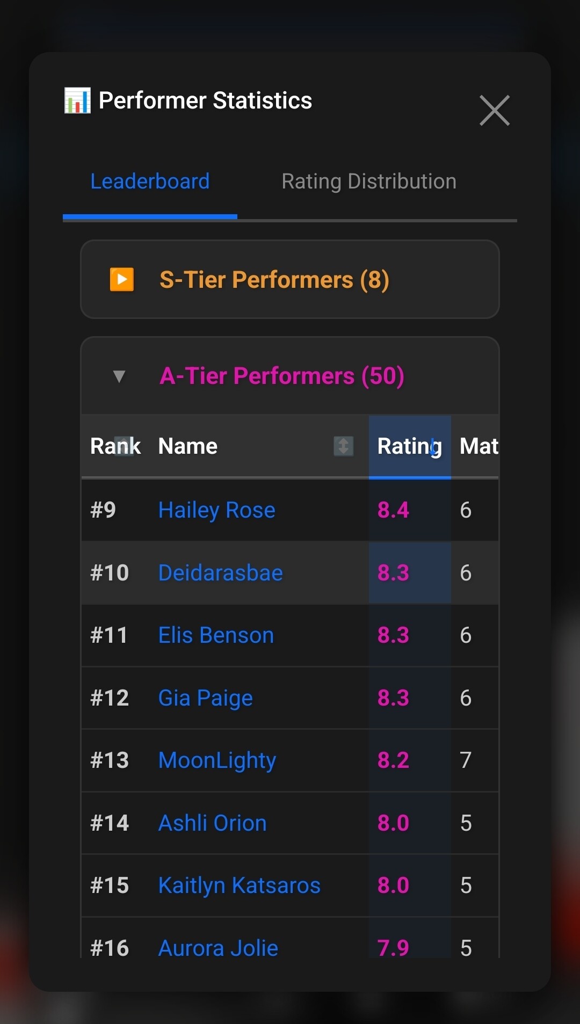The width and height of the screenshot is (580, 1024).
Task: Open Deidarasbae performer link
Action: 221,572
